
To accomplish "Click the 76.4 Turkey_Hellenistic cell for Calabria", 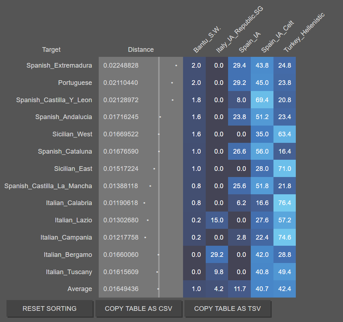I will 285,203.
